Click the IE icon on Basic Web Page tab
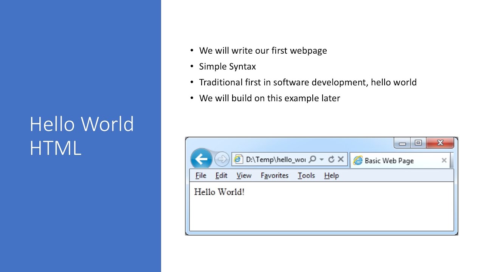The image size is (484, 272). (x=358, y=161)
